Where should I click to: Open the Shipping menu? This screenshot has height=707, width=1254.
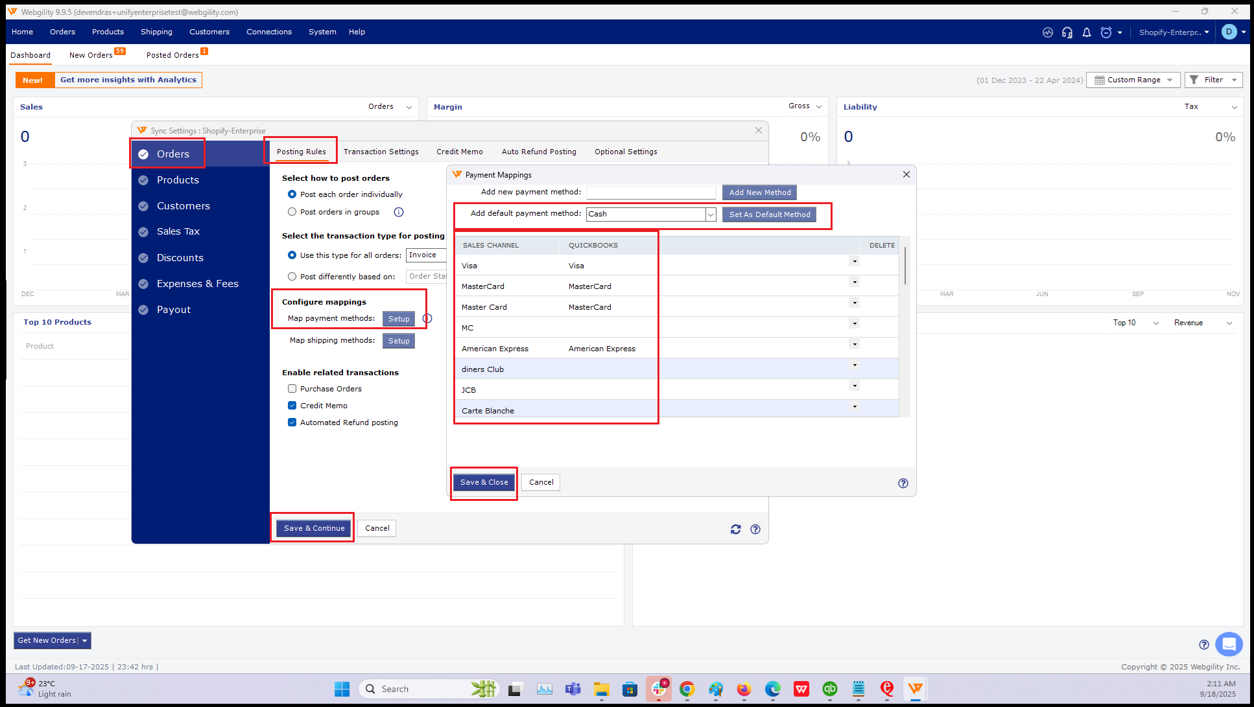point(156,32)
